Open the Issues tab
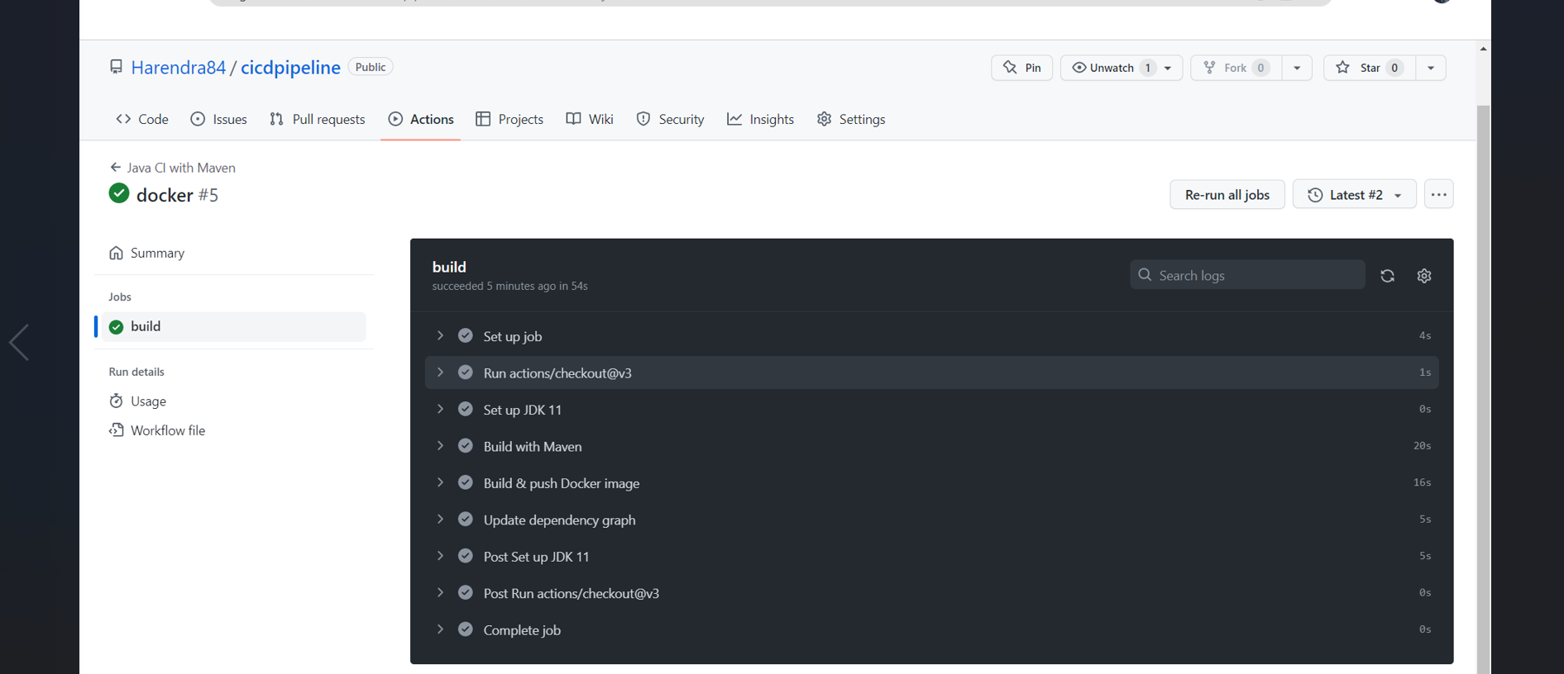The height and width of the screenshot is (674, 1564). pyautogui.click(x=219, y=119)
